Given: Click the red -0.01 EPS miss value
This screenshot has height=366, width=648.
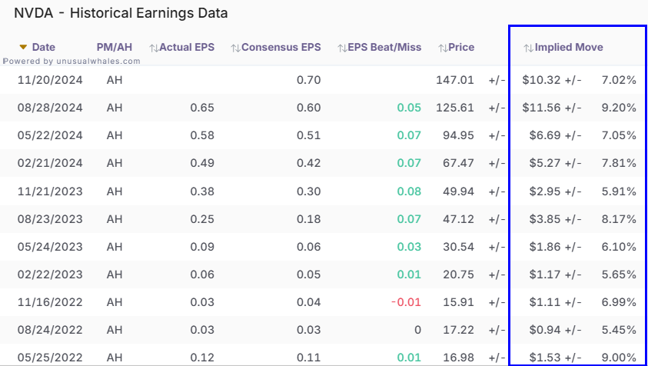Looking at the screenshot, I should (x=406, y=302).
